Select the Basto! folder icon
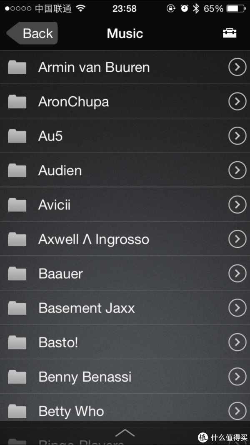 [x=17, y=342]
